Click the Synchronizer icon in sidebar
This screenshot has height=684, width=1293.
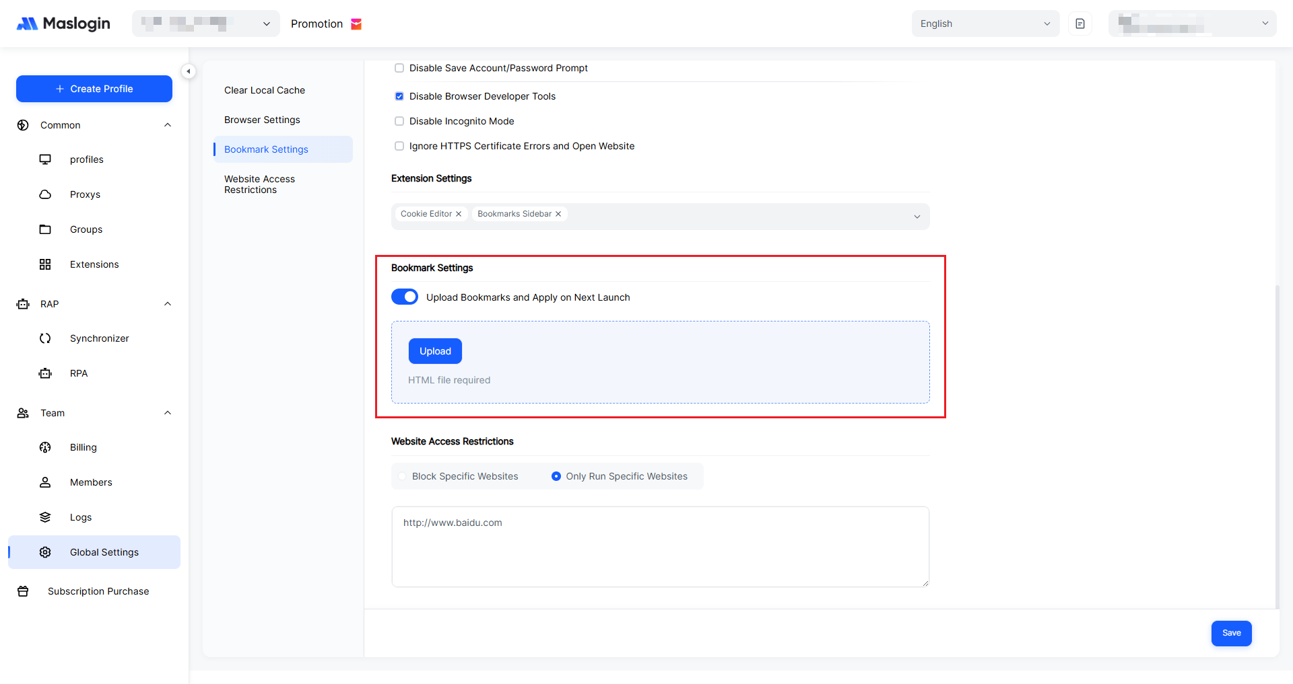pos(45,338)
